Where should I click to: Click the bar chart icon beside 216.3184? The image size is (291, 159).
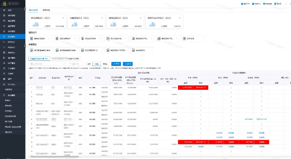tap(36, 25)
